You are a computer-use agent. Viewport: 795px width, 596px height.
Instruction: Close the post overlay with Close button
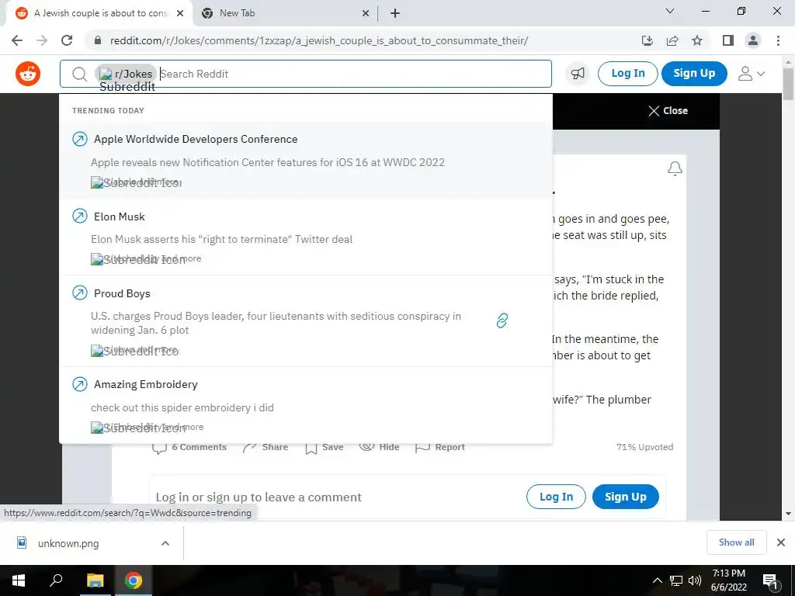point(668,110)
